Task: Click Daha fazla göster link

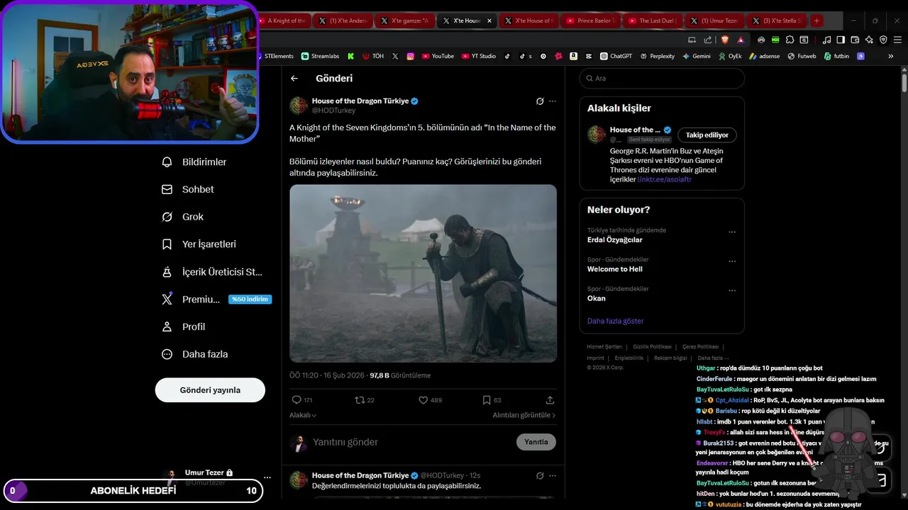Action: (x=615, y=321)
